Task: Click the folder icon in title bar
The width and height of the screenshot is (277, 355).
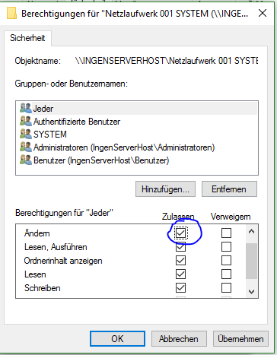Action: pos(11,13)
